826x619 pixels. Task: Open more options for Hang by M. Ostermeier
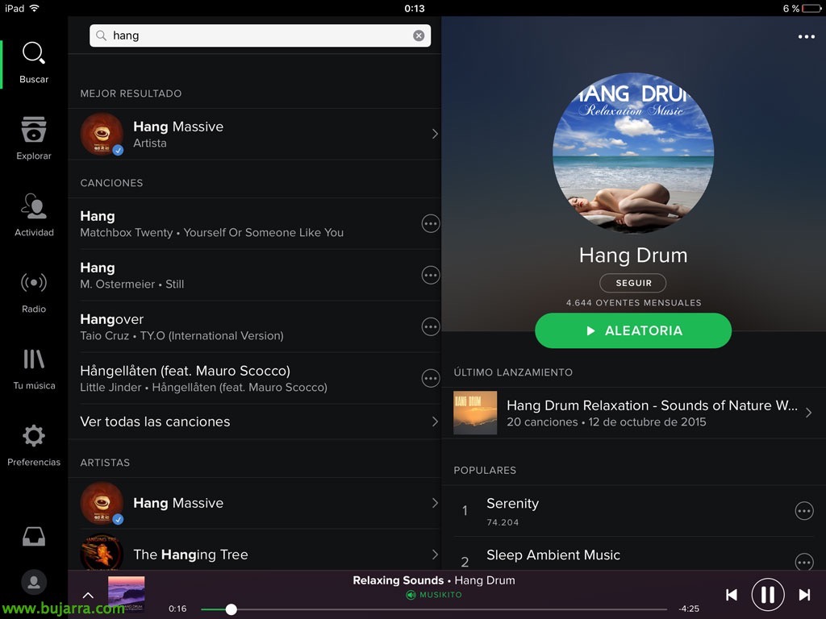tap(431, 275)
